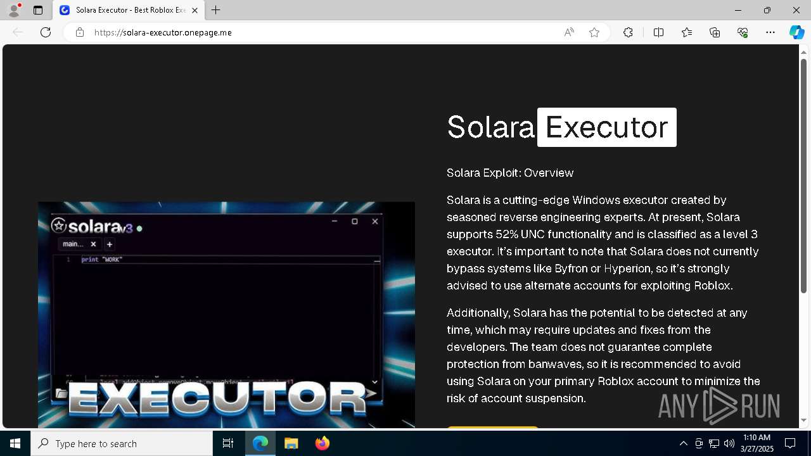Launch Firefox from the taskbar
This screenshot has height=456, width=811.
pos(322,443)
